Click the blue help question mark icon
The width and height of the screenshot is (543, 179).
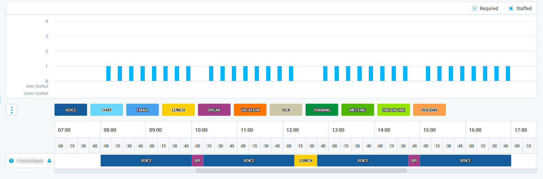click(x=11, y=161)
